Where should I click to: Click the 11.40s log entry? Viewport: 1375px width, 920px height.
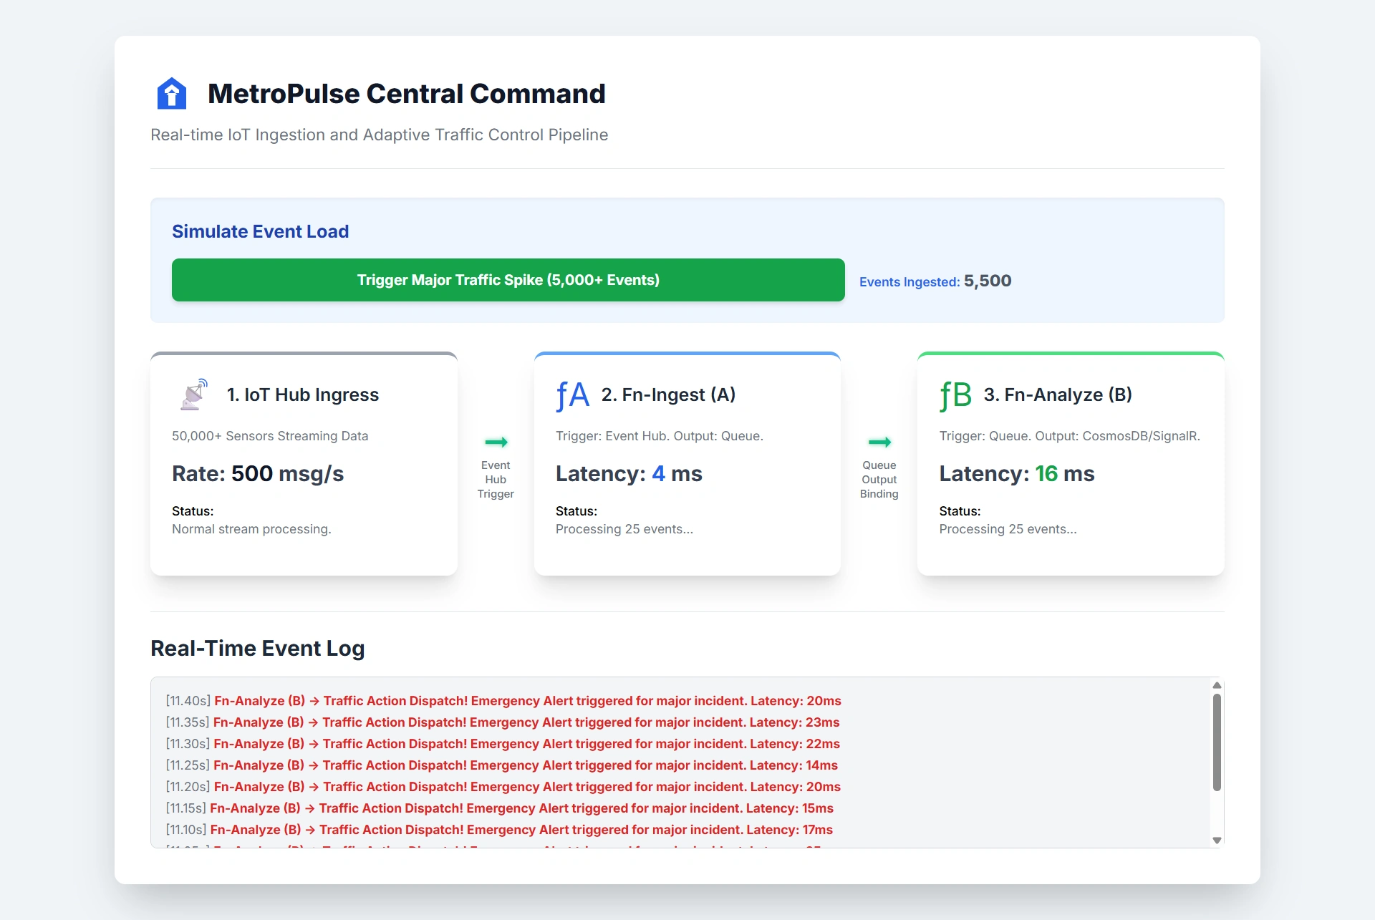[503, 701]
